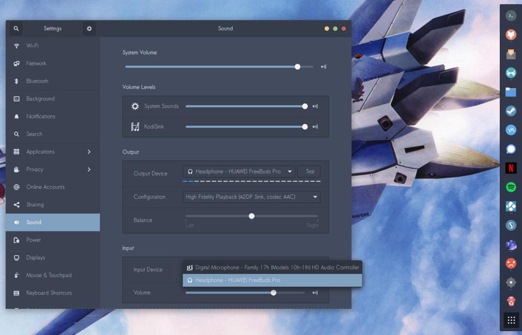The height and width of the screenshot is (335, 522).
Task: Mute input volume via speaker icon
Action: (x=315, y=293)
